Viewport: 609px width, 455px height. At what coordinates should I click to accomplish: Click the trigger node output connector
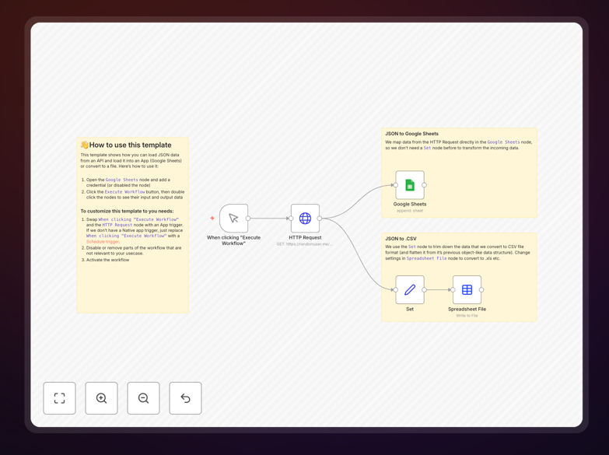(x=248, y=219)
